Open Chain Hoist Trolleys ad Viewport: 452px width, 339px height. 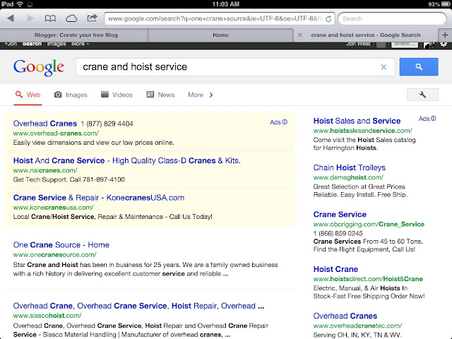click(350, 168)
